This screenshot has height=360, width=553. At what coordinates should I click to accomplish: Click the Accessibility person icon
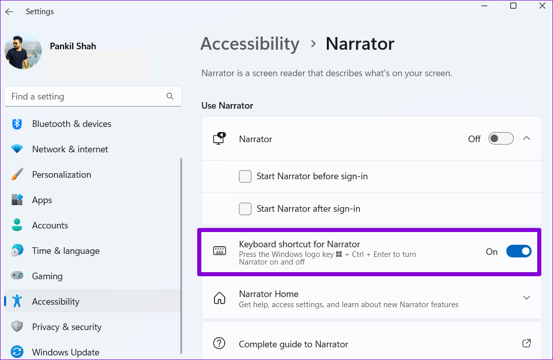17,301
